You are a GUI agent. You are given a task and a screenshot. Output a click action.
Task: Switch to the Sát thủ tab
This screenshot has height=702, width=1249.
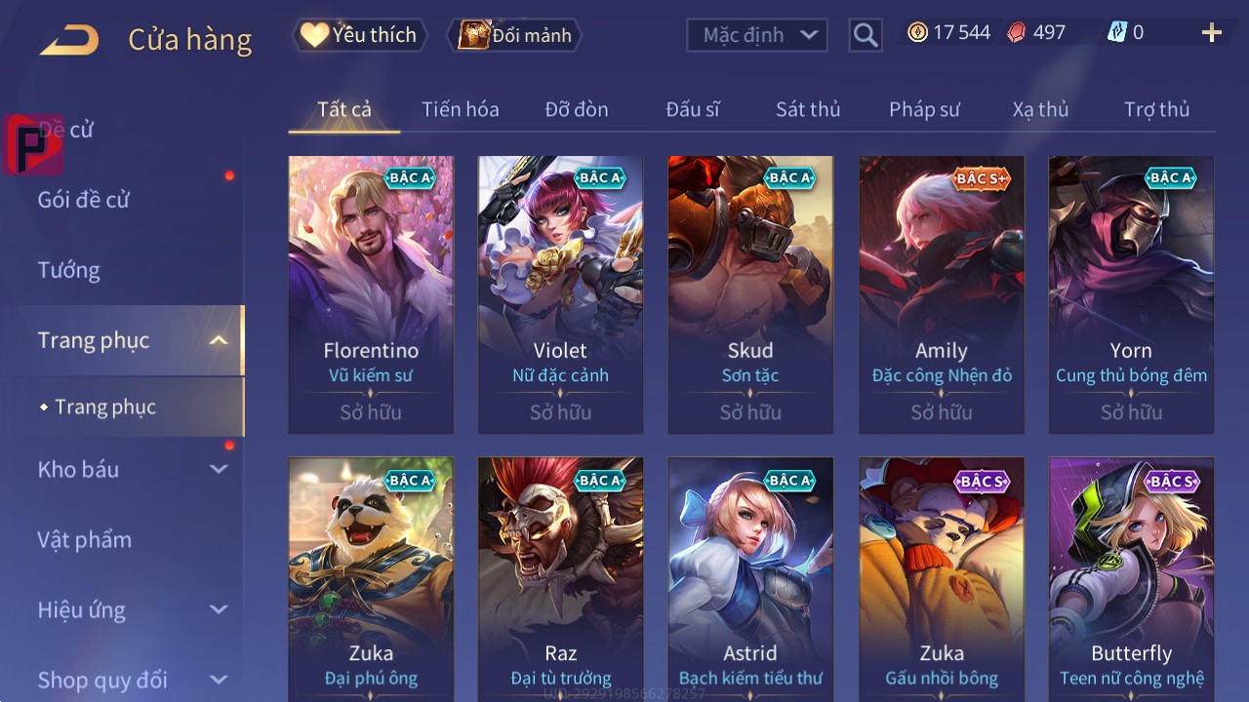(x=808, y=109)
